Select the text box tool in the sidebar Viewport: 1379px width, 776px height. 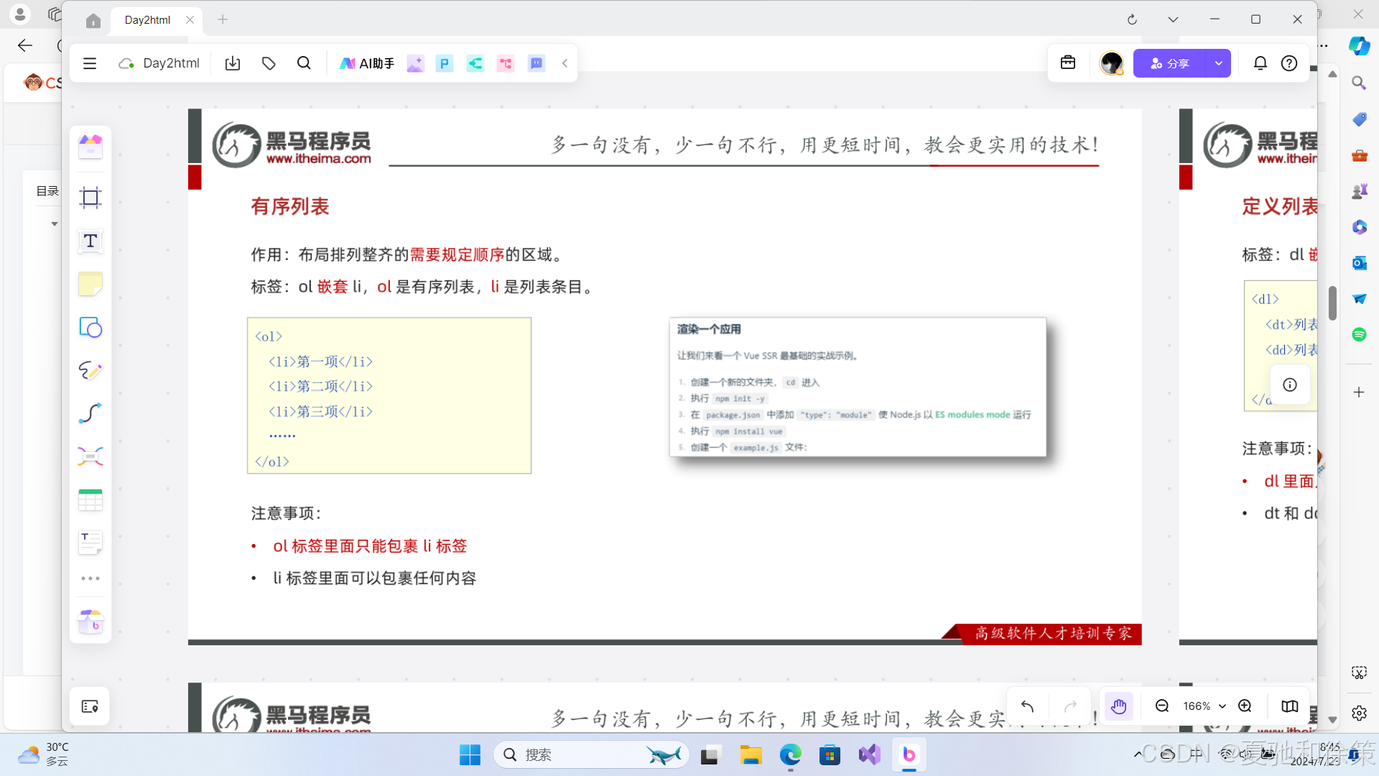pos(90,241)
